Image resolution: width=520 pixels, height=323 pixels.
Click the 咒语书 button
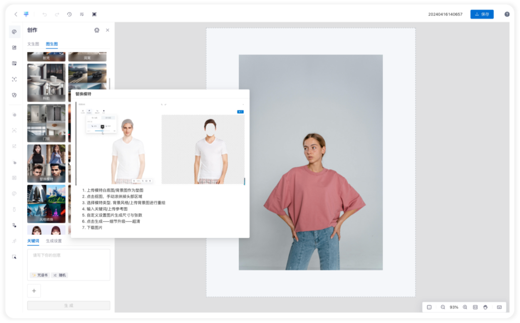tap(40, 275)
